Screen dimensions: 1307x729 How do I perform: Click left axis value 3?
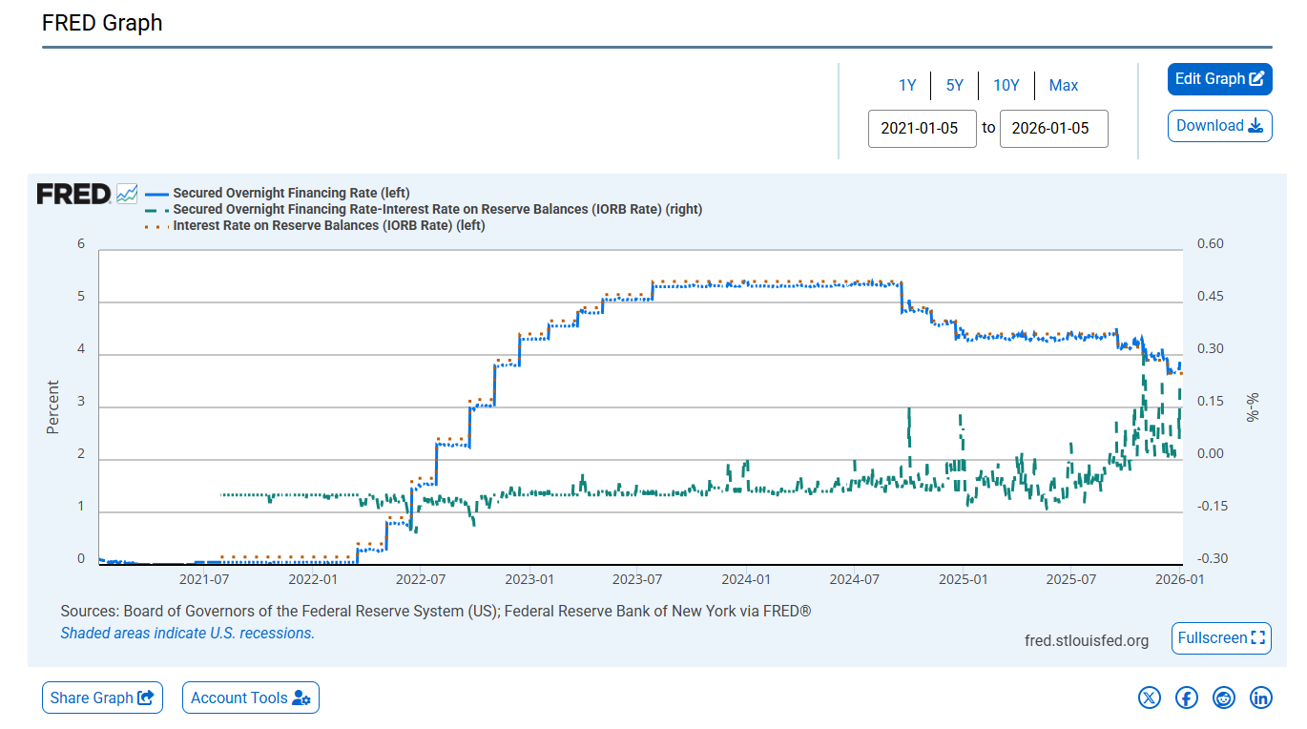point(81,402)
